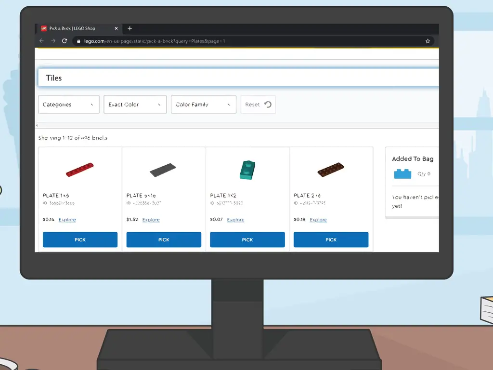The width and height of the screenshot is (493, 370).
Task: Click the $1.52 price text
Action: [x=132, y=219]
